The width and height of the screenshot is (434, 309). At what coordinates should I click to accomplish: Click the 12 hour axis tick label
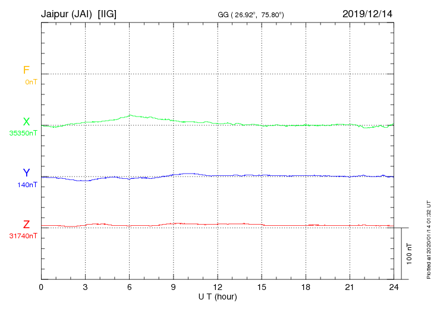[x=218, y=288]
